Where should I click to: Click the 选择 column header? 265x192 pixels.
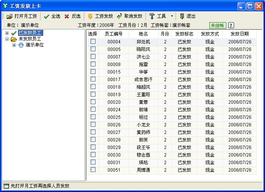coord(92,34)
